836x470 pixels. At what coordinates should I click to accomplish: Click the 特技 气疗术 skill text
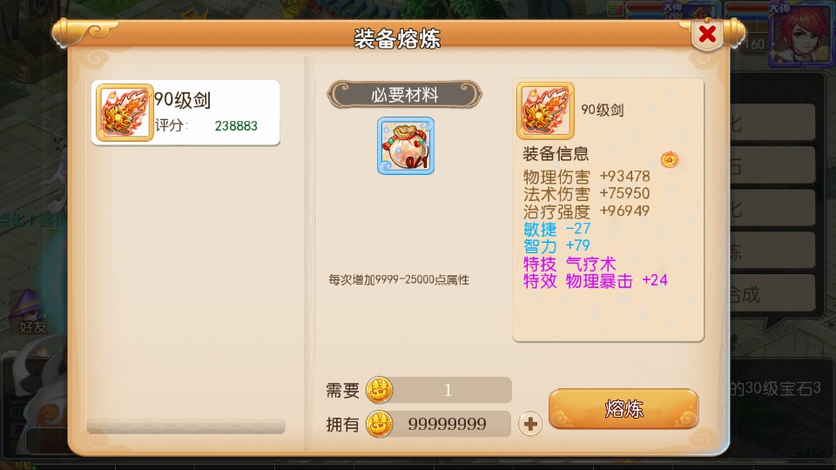click(x=570, y=264)
